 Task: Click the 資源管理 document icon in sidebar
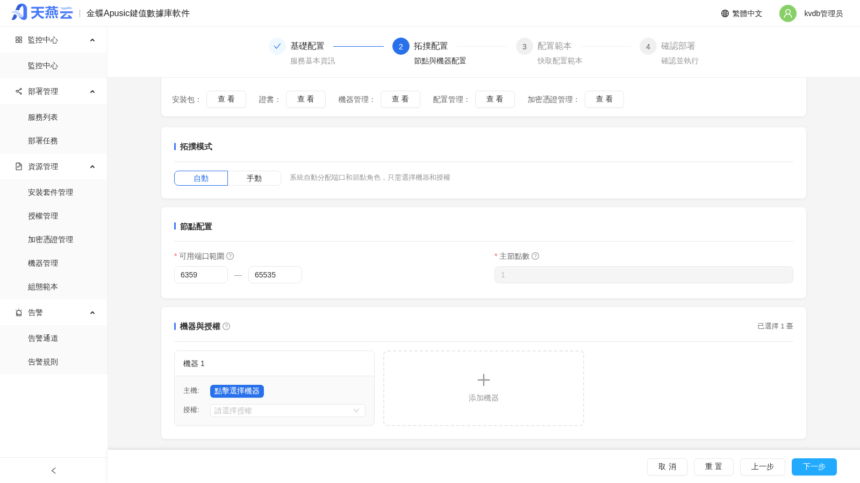coord(19,166)
